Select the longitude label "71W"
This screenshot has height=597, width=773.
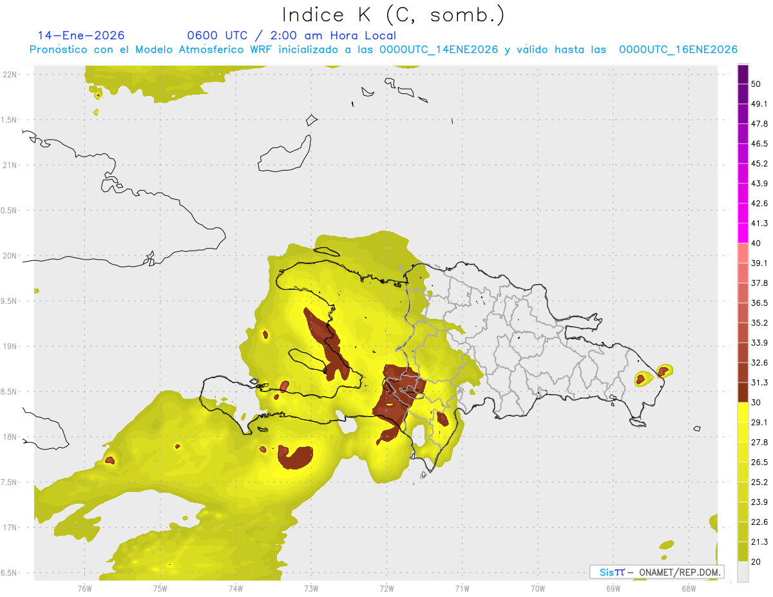pyautogui.click(x=462, y=588)
